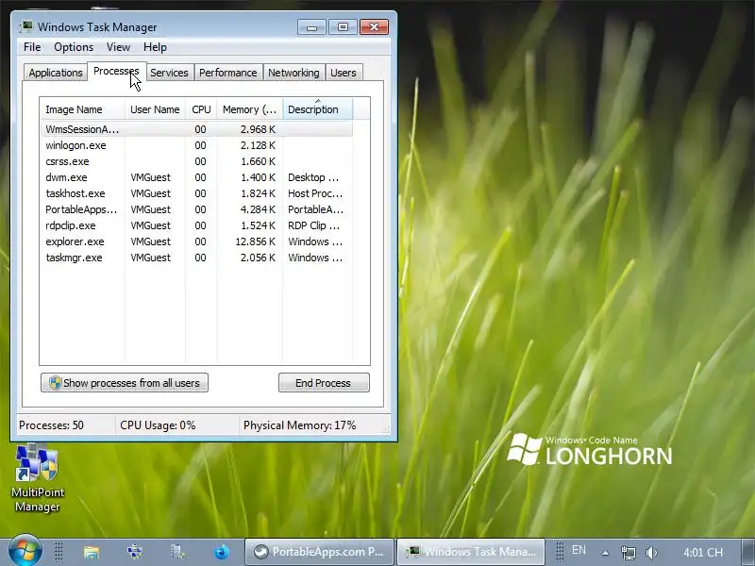The width and height of the screenshot is (755, 566).
Task: Switch to the Applications tab
Action: [56, 73]
